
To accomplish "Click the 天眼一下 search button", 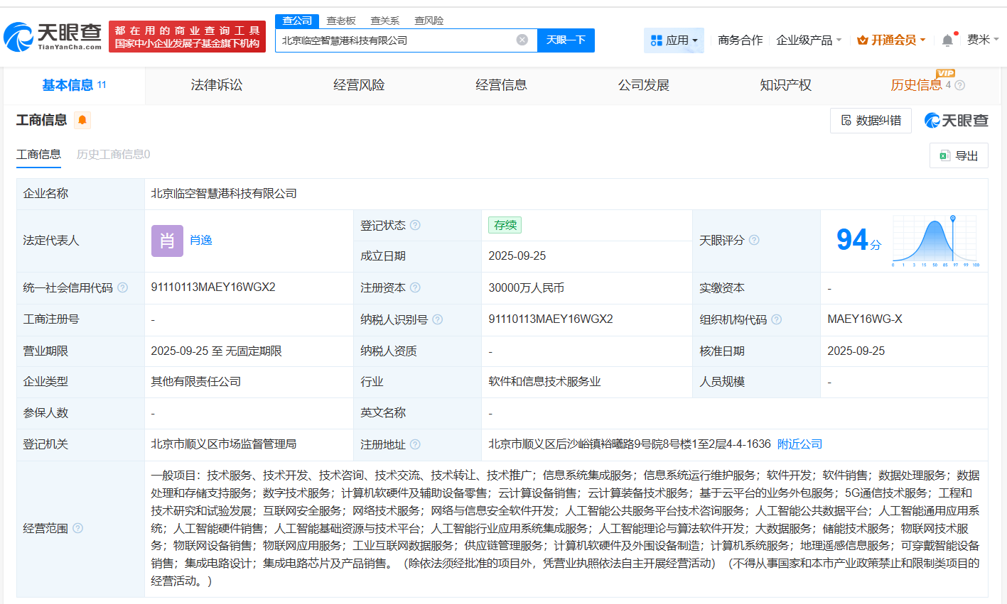I will click(565, 40).
